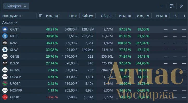Image resolution: width=188 pixels, height=103 pixels.
Task: Sort by the Изм, 1г column
Action: click(x=162, y=16)
